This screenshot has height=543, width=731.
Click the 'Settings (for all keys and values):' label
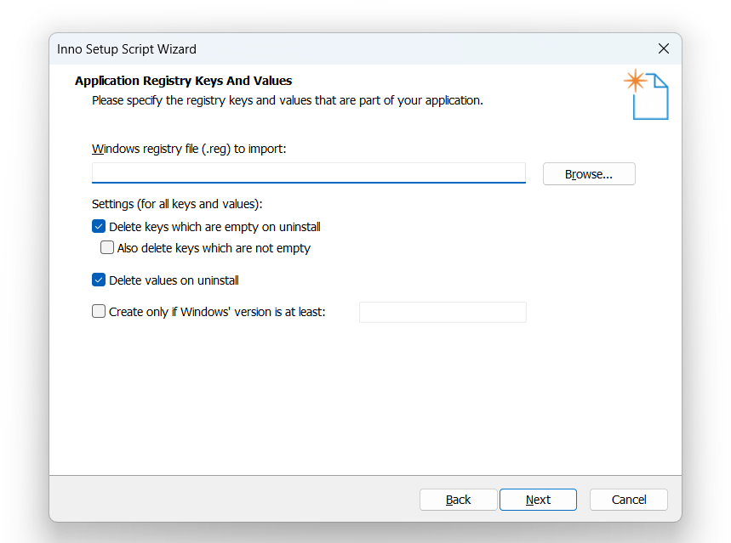pos(177,204)
